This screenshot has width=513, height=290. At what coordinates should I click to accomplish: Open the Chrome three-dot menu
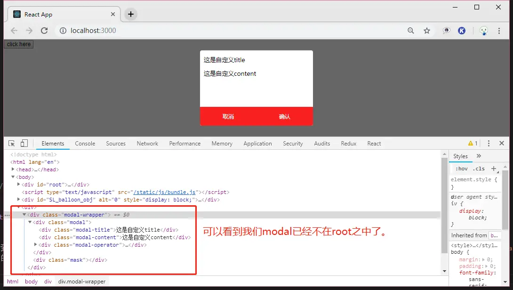pos(499,31)
